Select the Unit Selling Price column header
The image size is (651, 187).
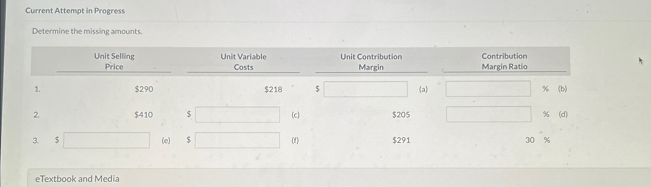click(114, 62)
